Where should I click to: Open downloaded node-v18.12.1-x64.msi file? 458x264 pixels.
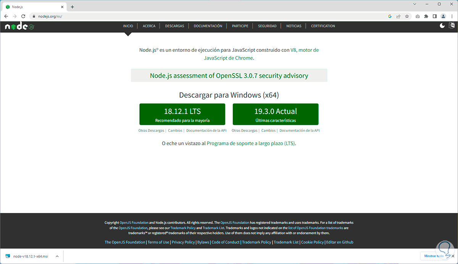click(x=27, y=256)
